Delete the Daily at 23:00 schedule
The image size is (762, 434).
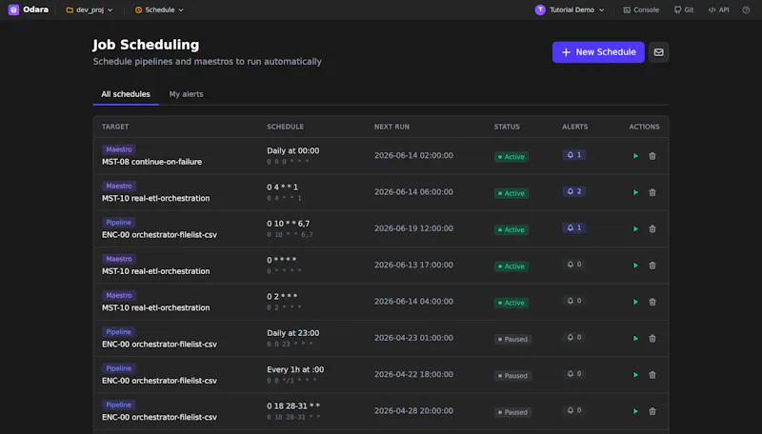coord(652,339)
